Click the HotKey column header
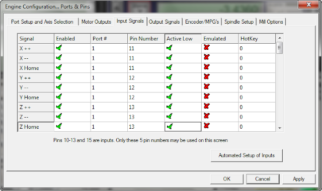The image size is (322, 191). pos(257,39)
